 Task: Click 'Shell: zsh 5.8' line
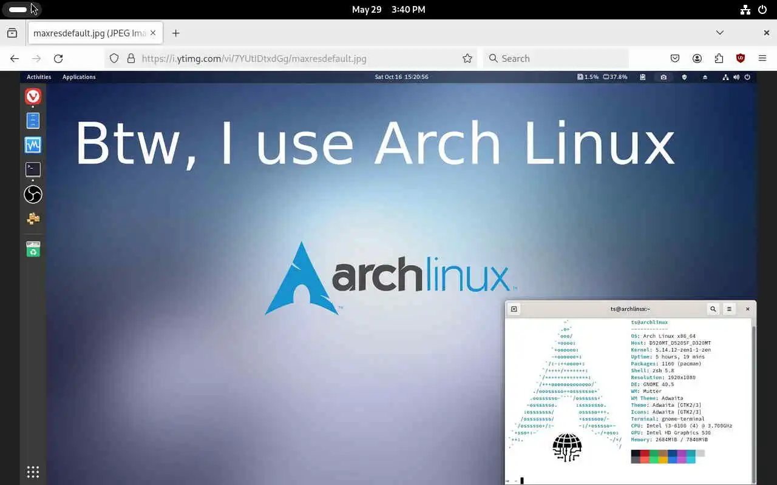pyautogui.click(x=653, y=370)
